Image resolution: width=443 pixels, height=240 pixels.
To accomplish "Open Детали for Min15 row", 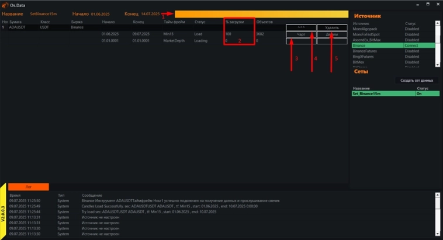I will (332, 34).
